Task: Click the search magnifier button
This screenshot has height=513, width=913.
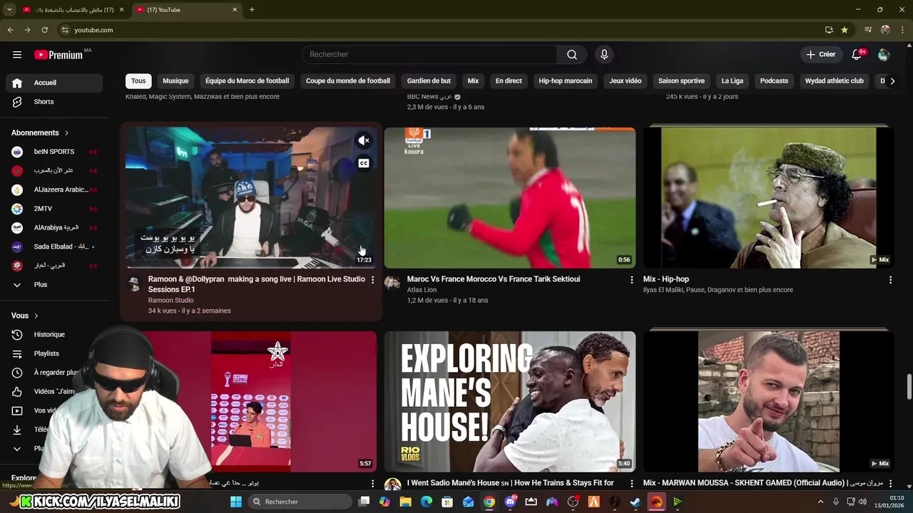Action: pos(572,55)
